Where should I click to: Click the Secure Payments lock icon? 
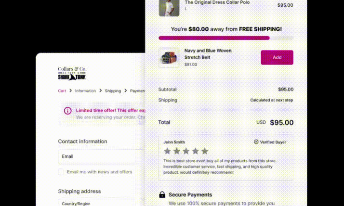click(162, 194)
